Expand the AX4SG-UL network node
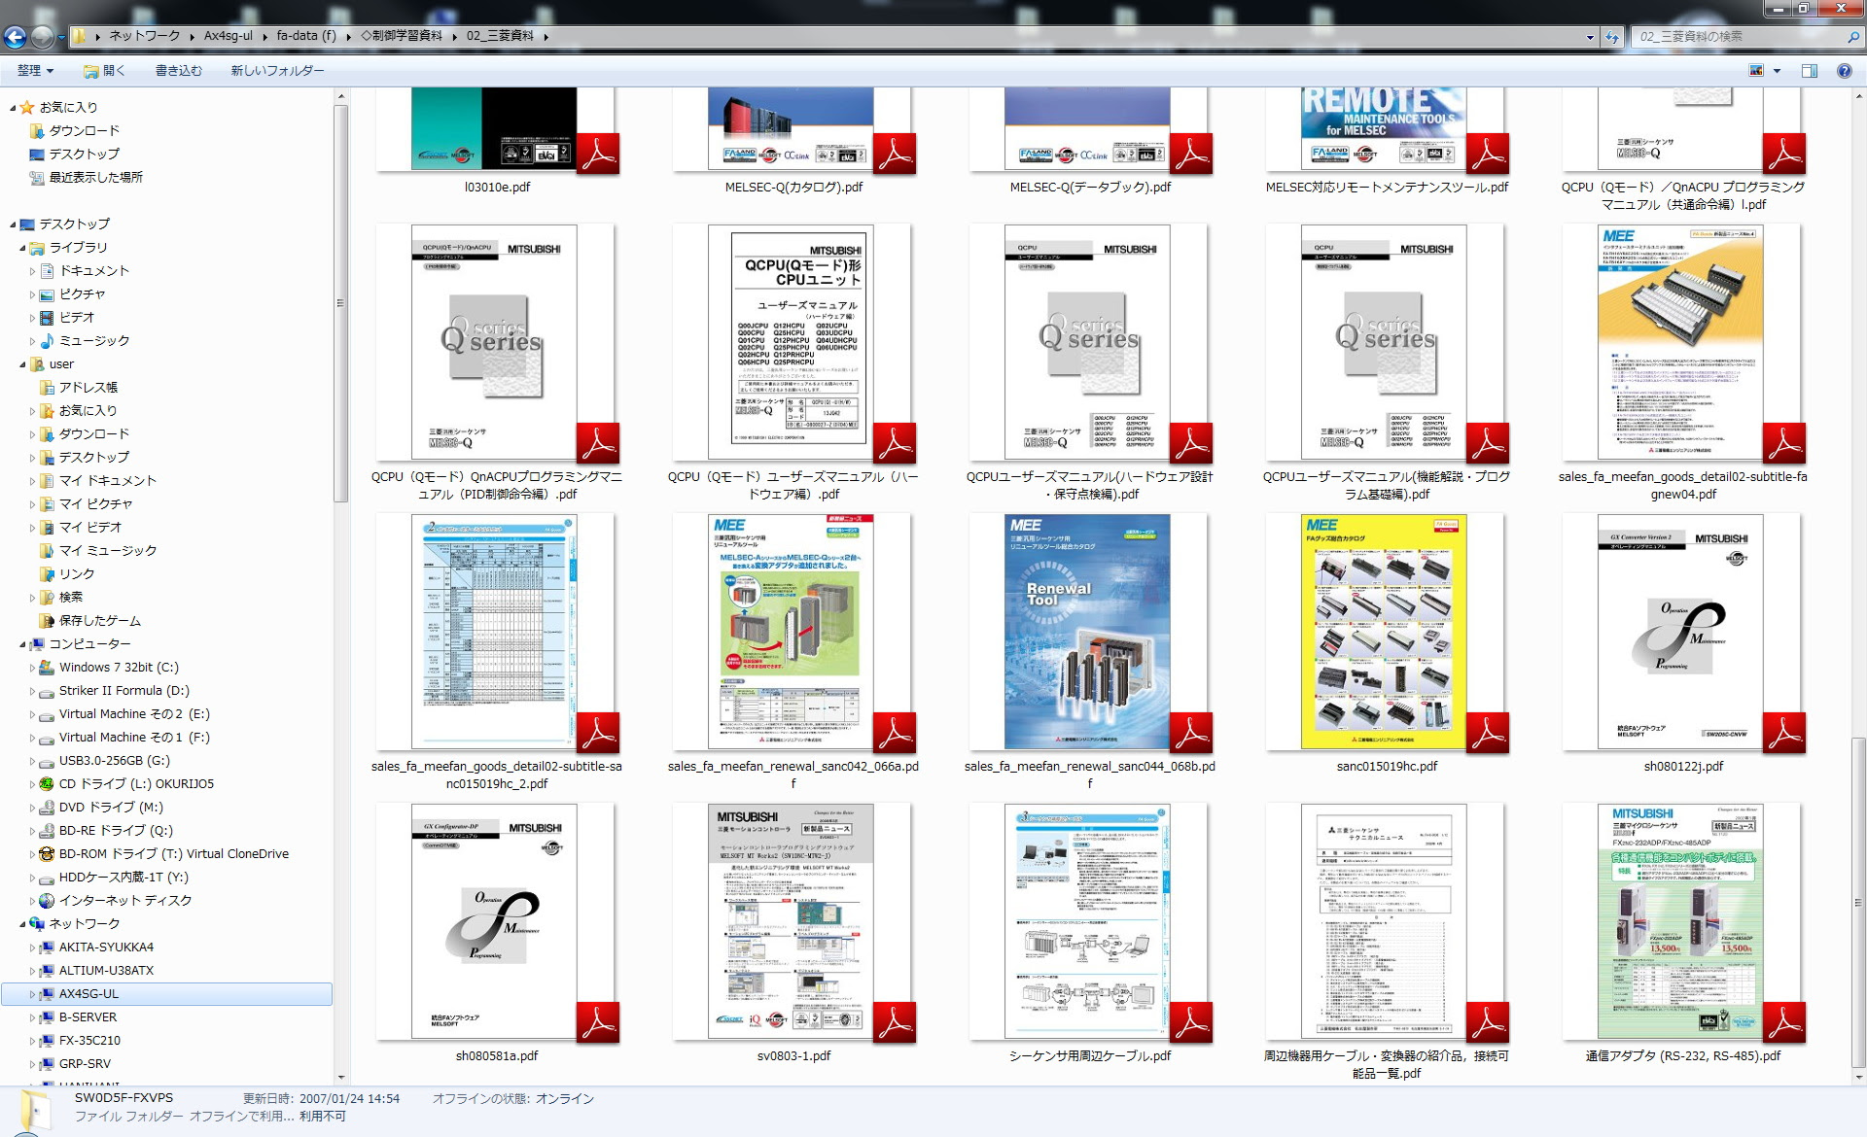This screenshot has width=1867, height=1137. [x=32, y=994]
